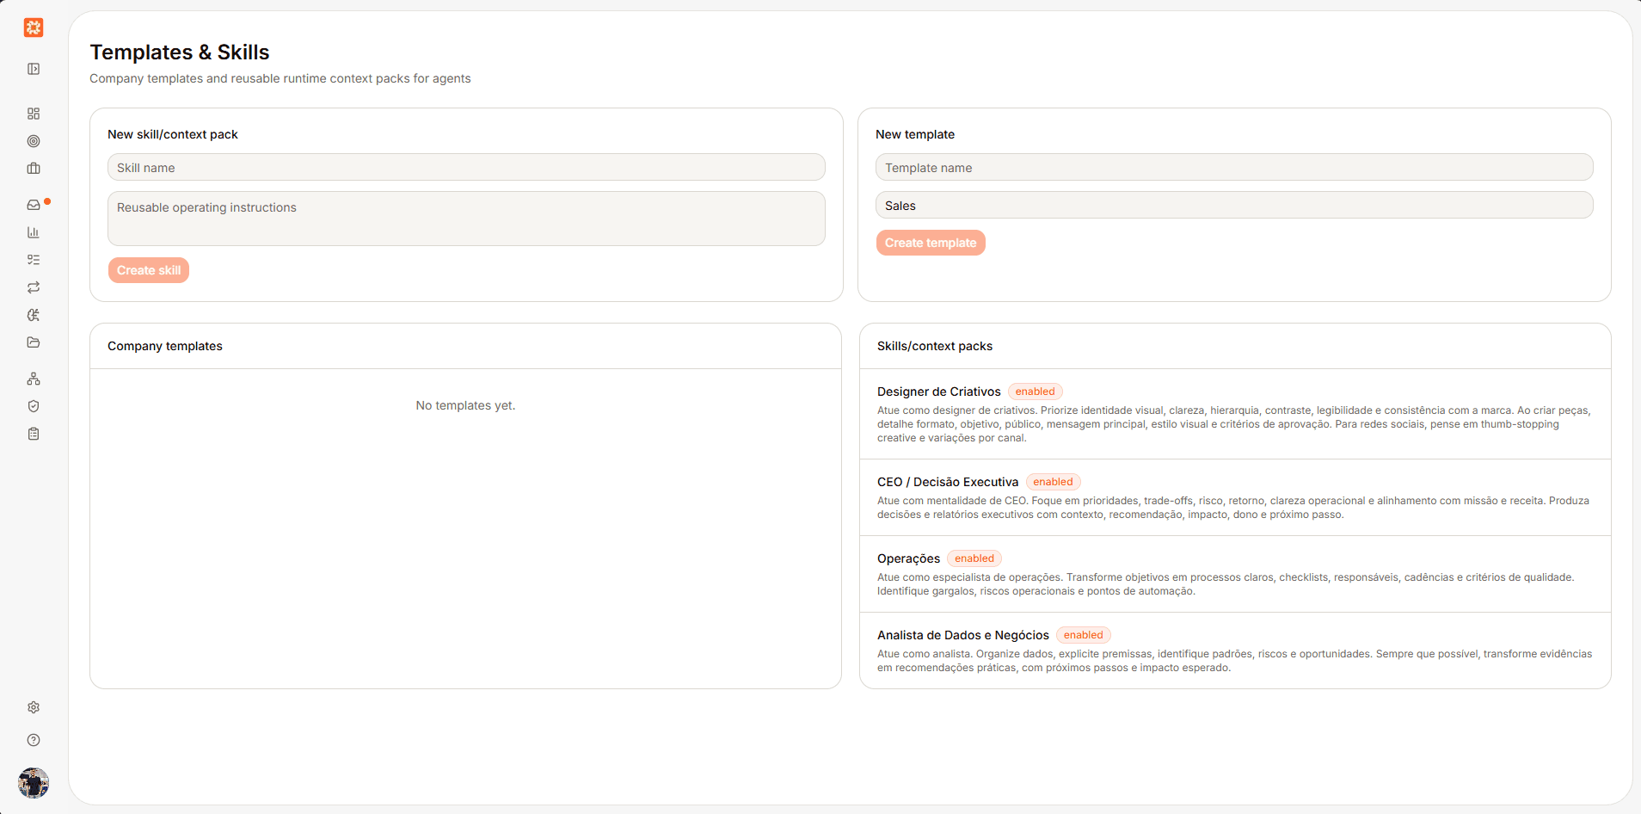
Task: Click enabled badge for Designer de Criativos
Action: (x=1036, y=392)
